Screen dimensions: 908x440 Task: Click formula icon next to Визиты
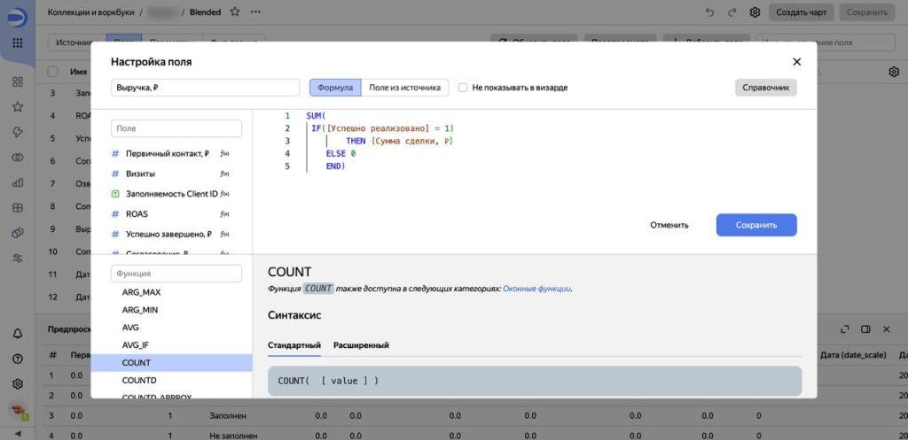click(x=224, y=174)
